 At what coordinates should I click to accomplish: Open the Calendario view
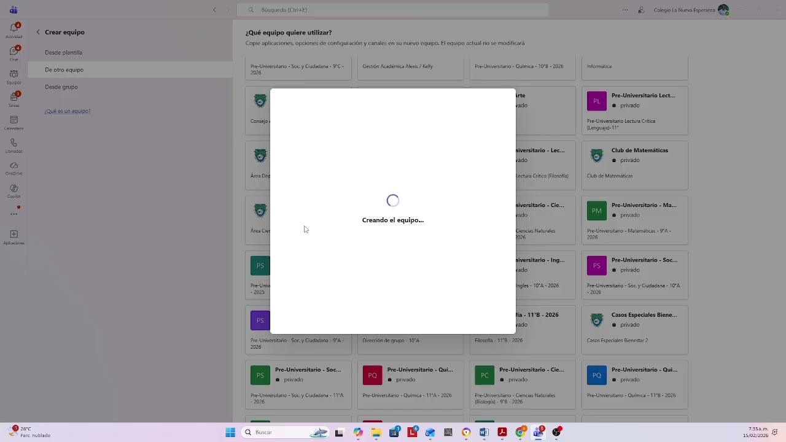[x=14, y=122]
